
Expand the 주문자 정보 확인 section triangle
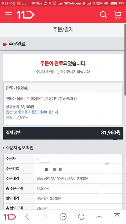tap(4, 148)
